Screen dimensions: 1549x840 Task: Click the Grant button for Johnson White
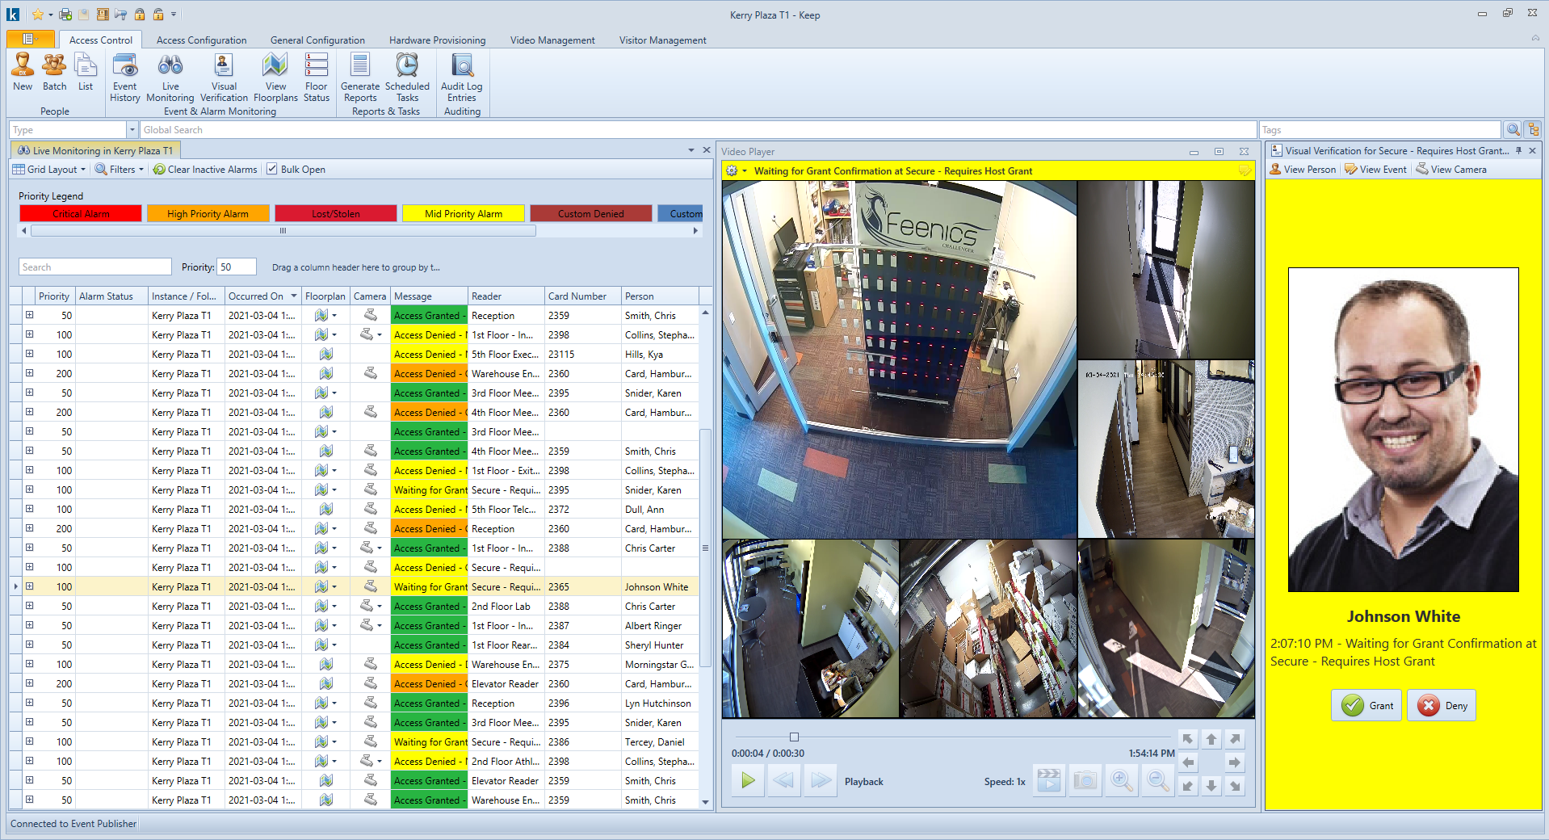click(1366, 705)
